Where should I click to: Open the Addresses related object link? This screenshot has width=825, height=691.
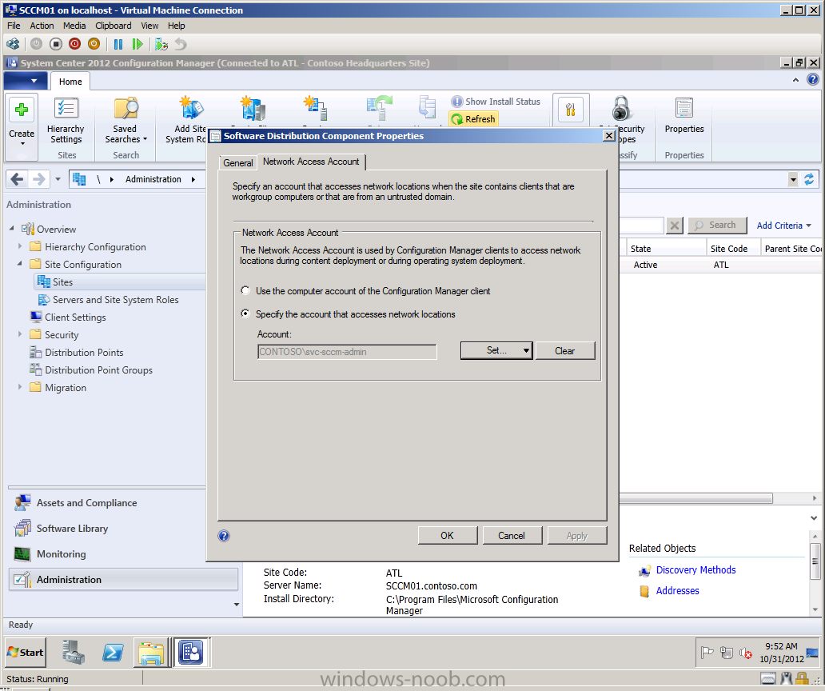(x=678, y=591)
